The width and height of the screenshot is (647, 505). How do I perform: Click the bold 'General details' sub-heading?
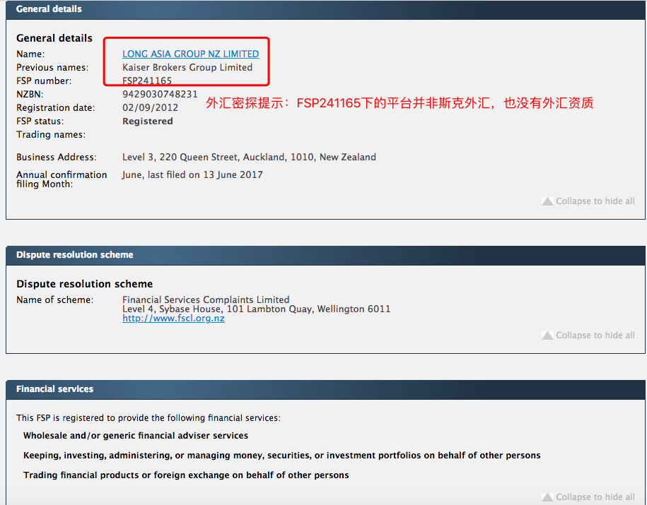[x=54, y=38]
